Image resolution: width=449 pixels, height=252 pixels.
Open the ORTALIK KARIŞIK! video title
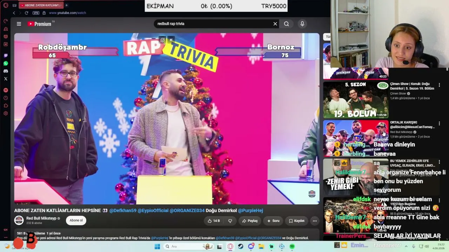412,125
